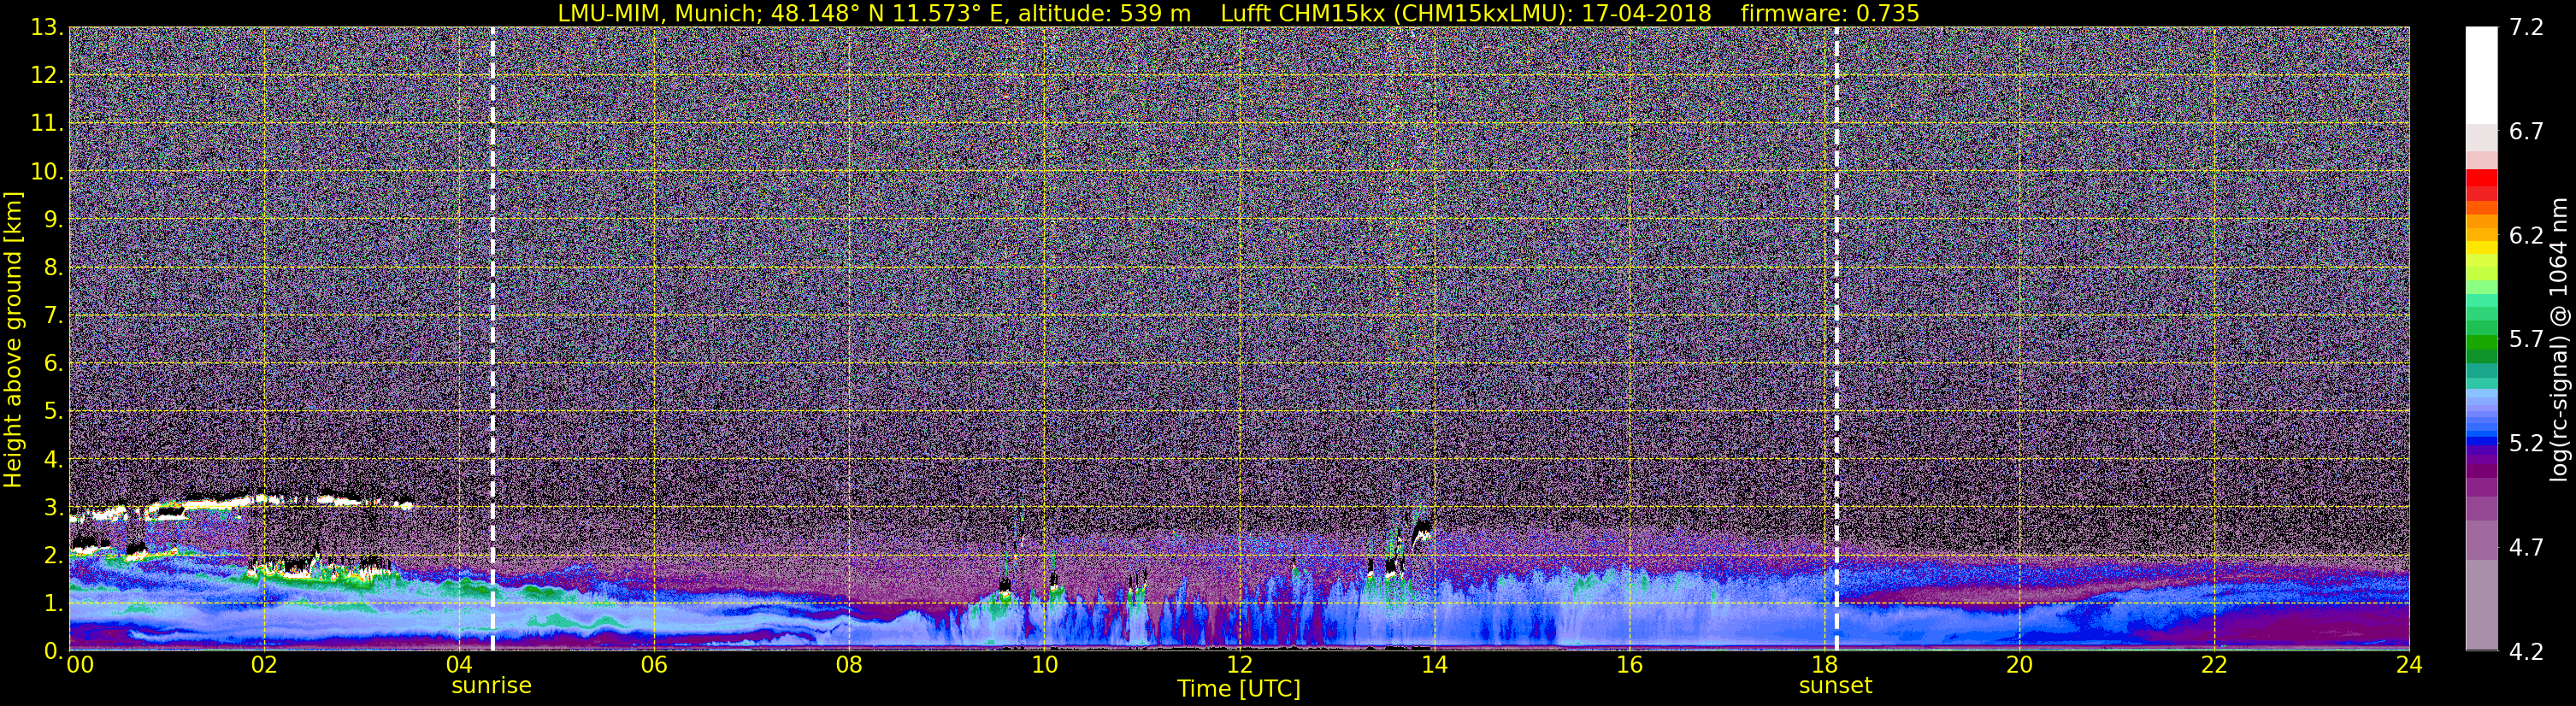
Task: Click the white top section of colorbar
Action: tap(2481, 75)
